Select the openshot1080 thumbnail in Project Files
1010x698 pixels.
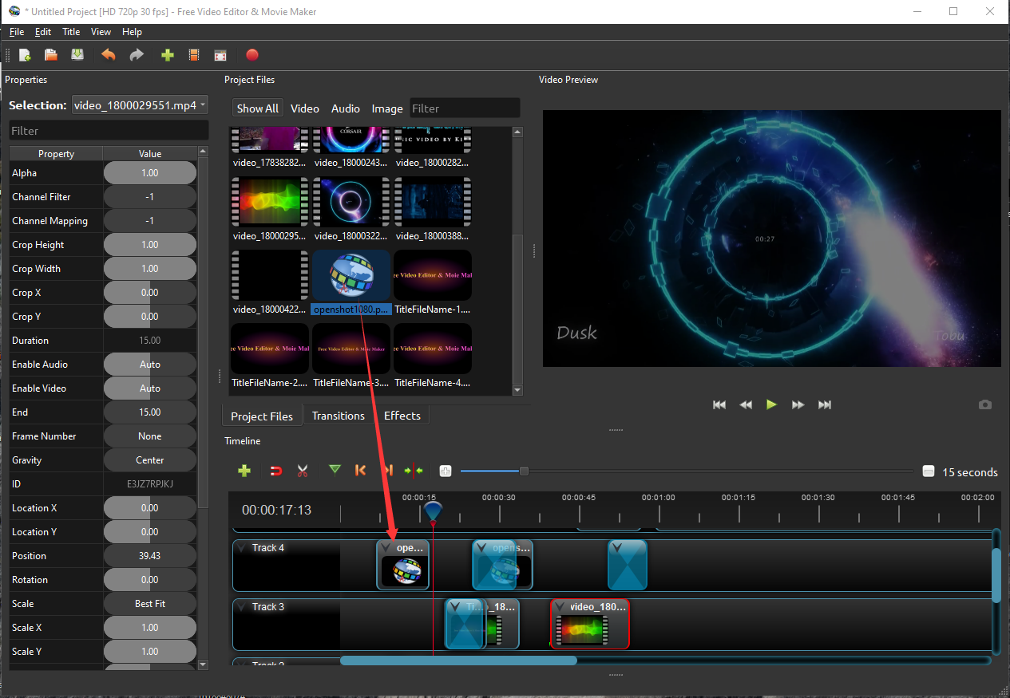(351, 276)
